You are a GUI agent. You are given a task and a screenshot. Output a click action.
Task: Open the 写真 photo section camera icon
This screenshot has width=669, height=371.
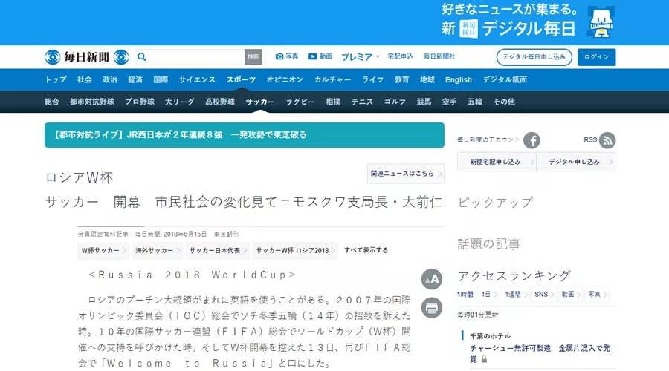point(279,57)
